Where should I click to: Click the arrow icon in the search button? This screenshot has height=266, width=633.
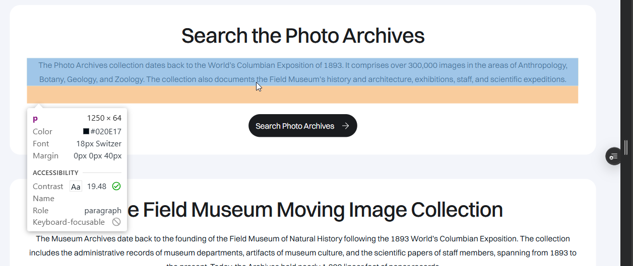pos(345,126)
